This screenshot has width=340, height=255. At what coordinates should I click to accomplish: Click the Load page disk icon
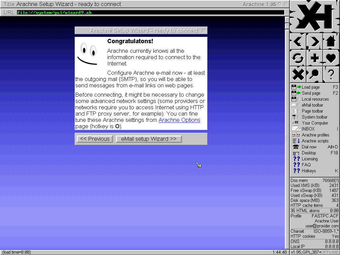tap(296, 87)
